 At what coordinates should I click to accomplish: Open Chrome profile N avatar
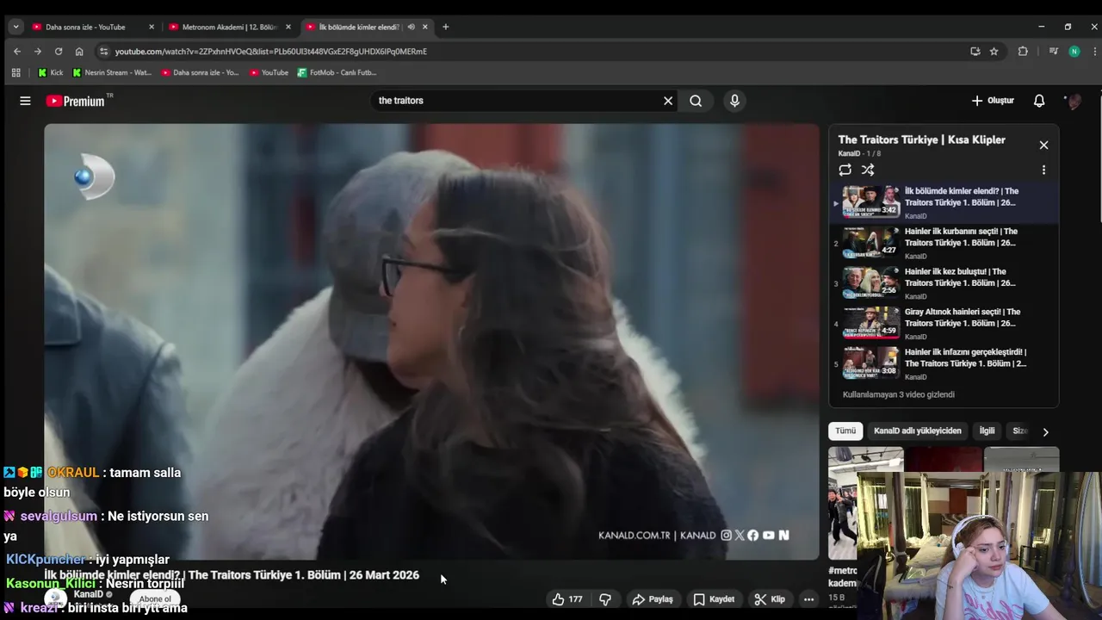1074,52
